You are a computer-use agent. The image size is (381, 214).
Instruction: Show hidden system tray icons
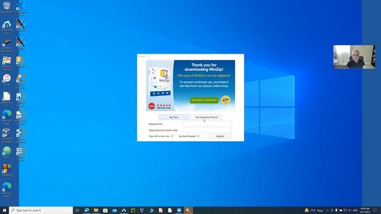tap(327, 210)
